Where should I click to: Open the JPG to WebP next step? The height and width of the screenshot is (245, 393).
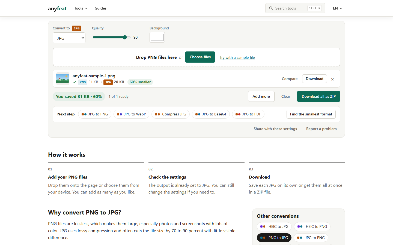tap(131, 114)
